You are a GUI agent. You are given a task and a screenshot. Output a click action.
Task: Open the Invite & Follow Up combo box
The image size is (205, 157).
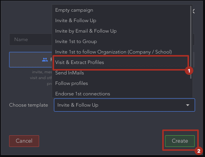point(124,105)
